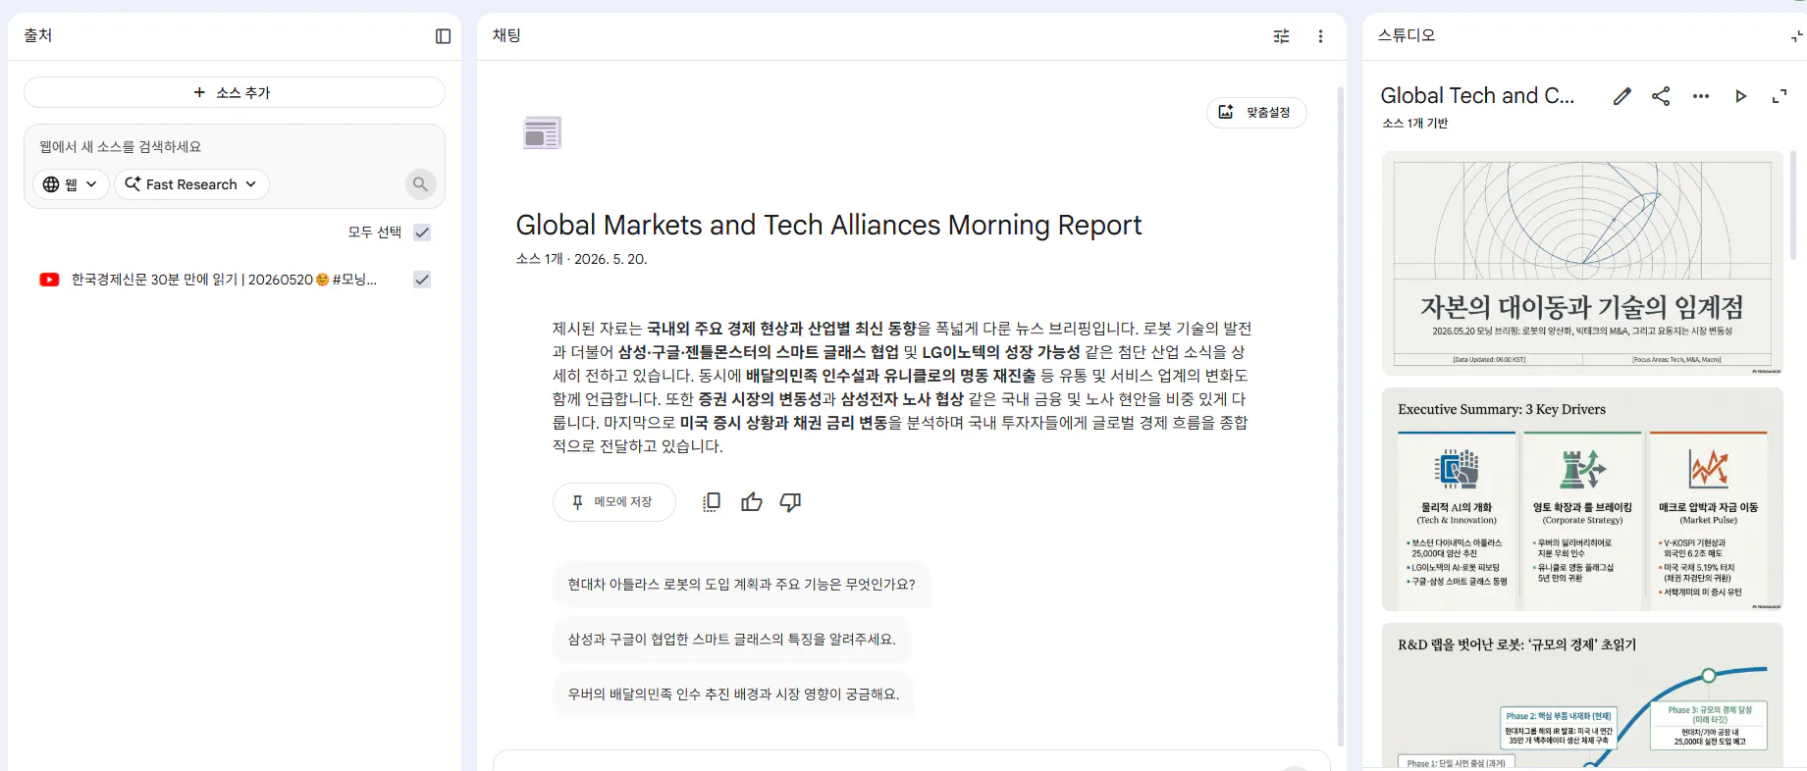
Task: Click the 맞춤설정 button
Action: 1255,113
